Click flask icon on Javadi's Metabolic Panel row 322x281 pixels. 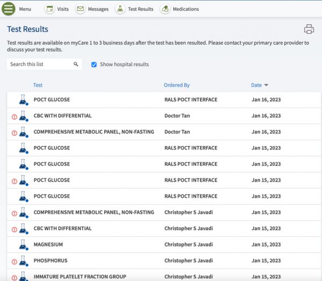coord(24,213)
